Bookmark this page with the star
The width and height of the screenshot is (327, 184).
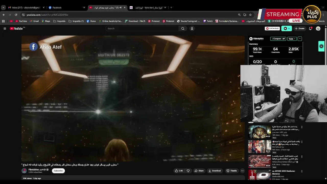click(250, 15)
